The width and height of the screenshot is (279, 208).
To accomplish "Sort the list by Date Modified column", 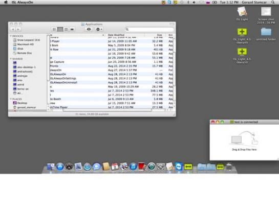I will tap(116, 35).
